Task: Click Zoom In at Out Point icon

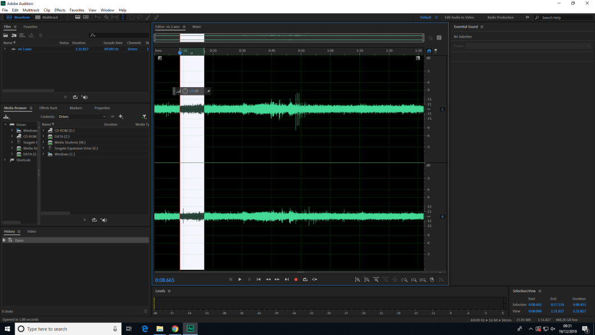Action: tap(414, 279)
